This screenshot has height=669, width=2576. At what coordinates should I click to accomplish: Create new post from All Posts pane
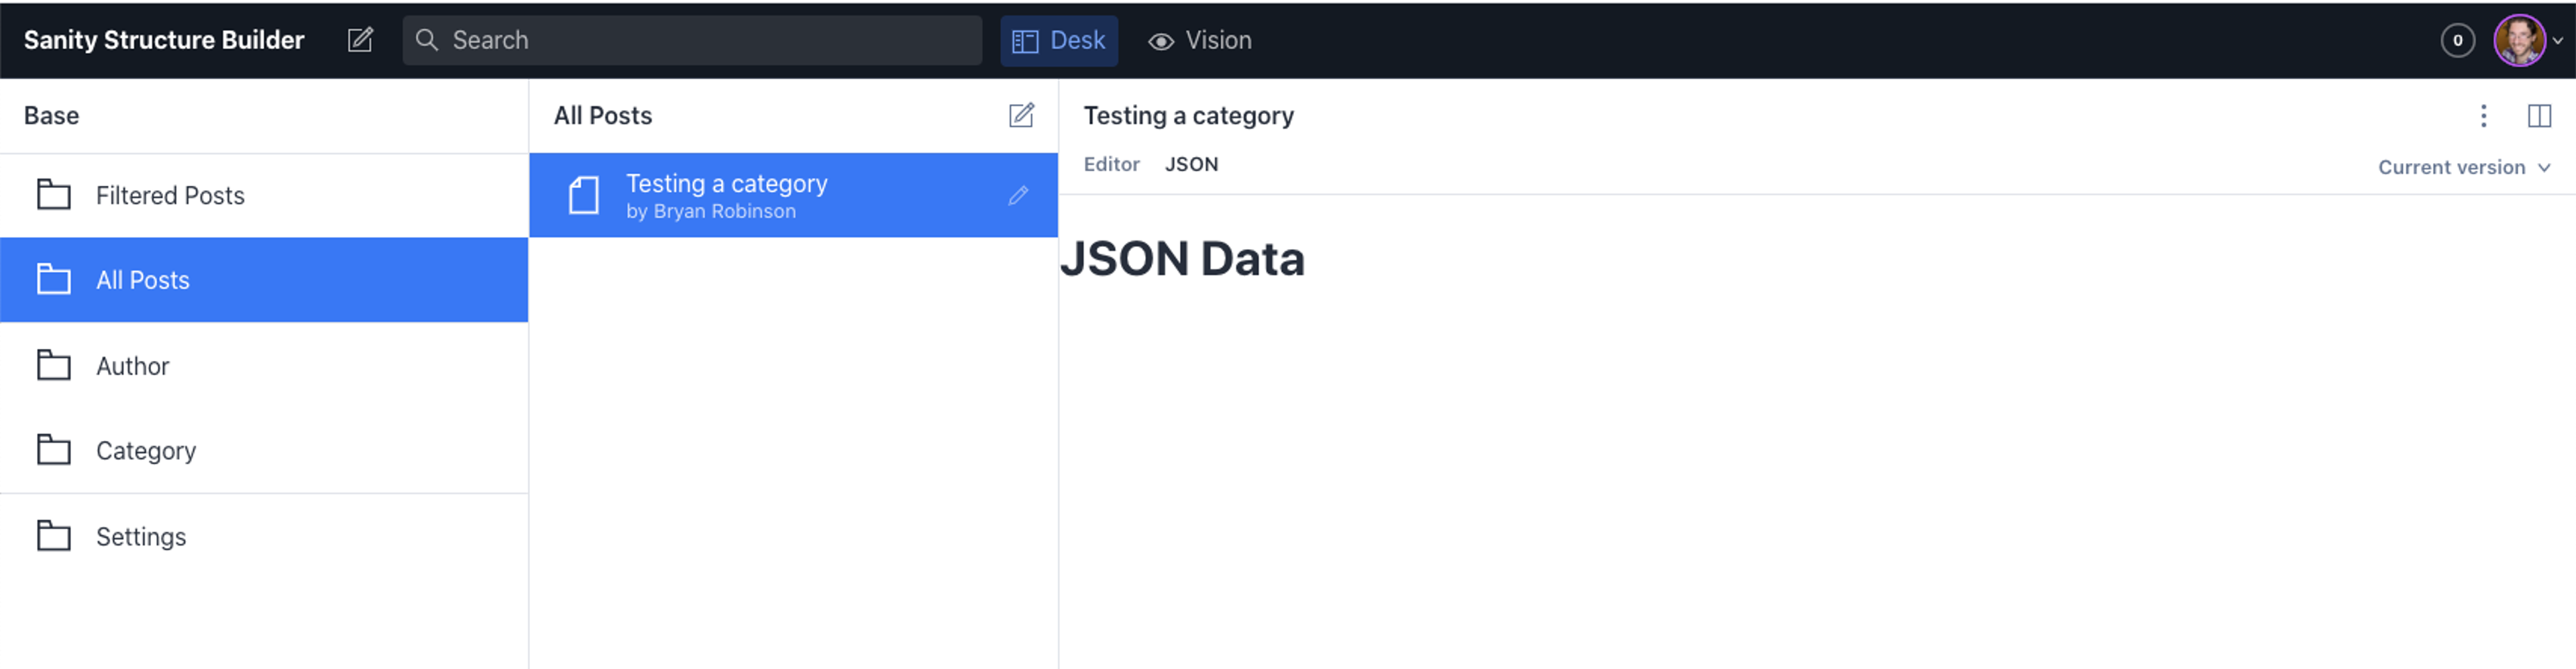1020,115
